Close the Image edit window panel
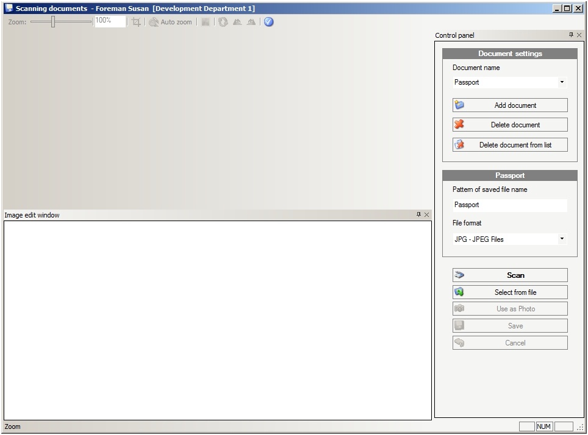The image size is (588, 435). point(426,214)
